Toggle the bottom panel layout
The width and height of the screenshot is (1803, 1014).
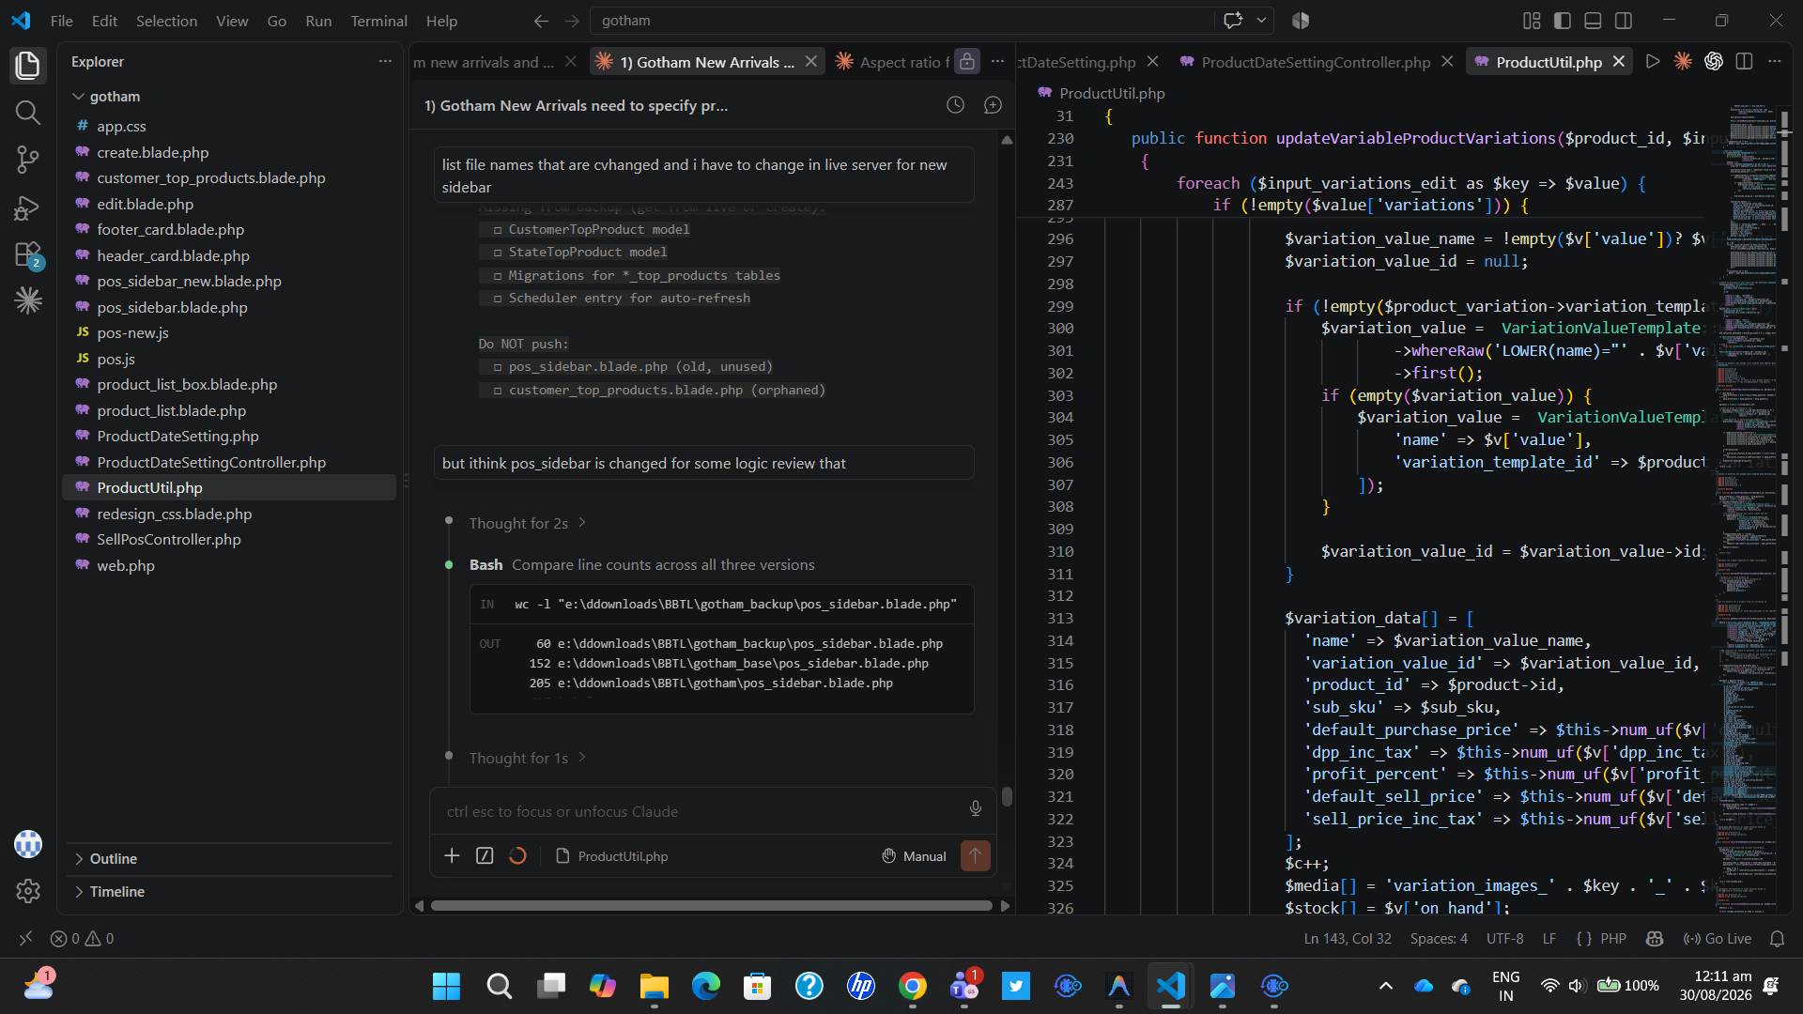(x=1593, y=21)
